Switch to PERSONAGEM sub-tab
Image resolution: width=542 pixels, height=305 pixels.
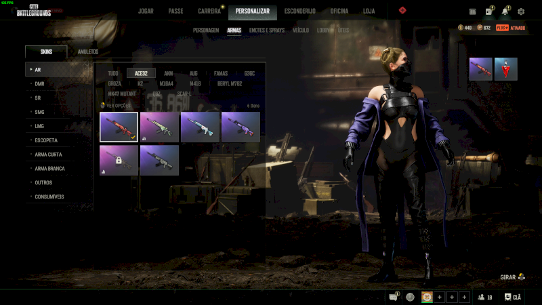point(206,30)
